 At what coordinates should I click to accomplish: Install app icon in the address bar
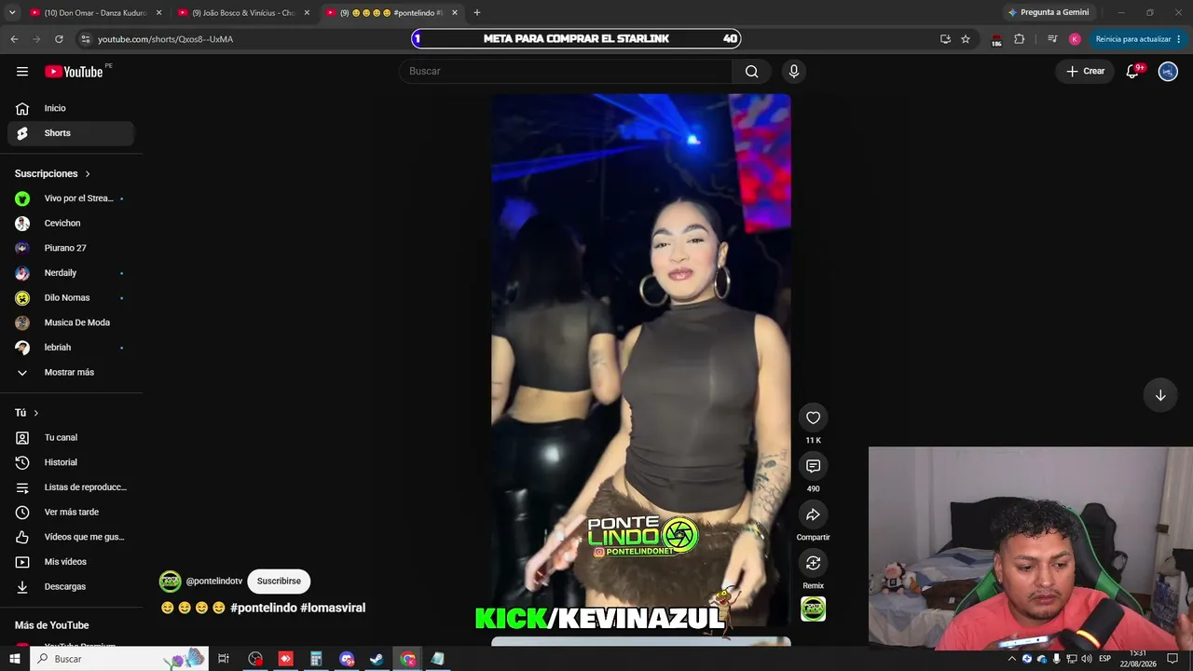pyautogui.click(x=945, y=39)
